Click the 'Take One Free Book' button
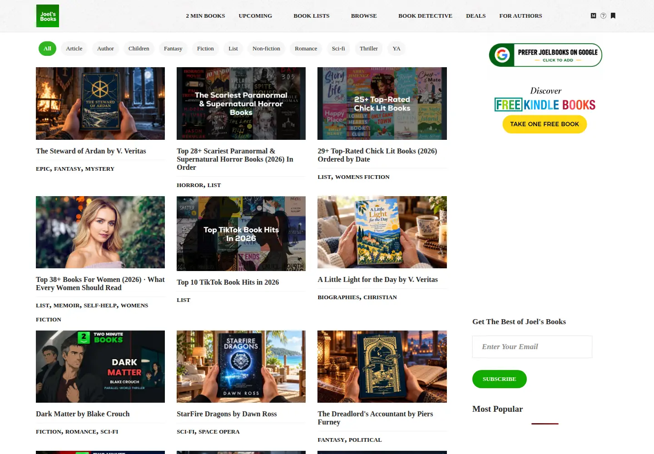This screenshot has width=654, height=454. pyautogui.click(x=545, y=124)
